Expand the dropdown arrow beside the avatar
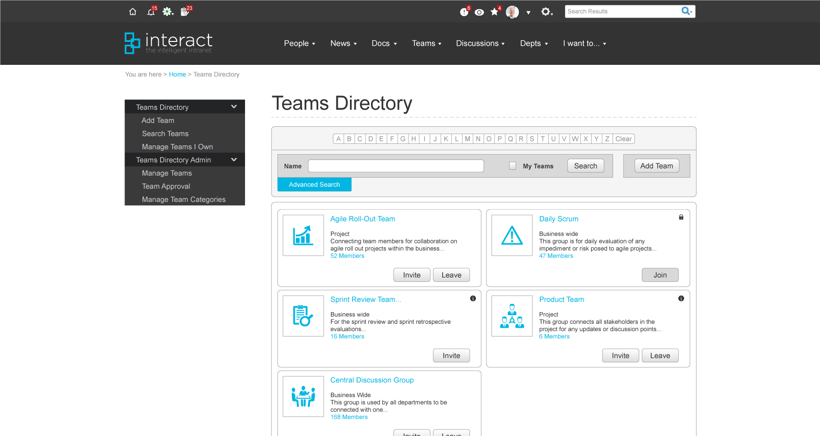This screenshot has width=820, height=436. tap(528, 13)
